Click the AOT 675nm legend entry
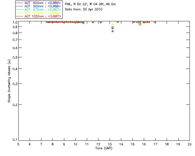 38,9
